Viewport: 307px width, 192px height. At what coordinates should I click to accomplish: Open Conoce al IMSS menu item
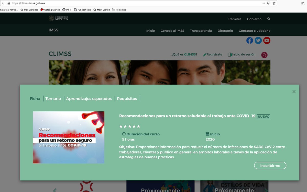pyautogui.click(x=172, y=31)
